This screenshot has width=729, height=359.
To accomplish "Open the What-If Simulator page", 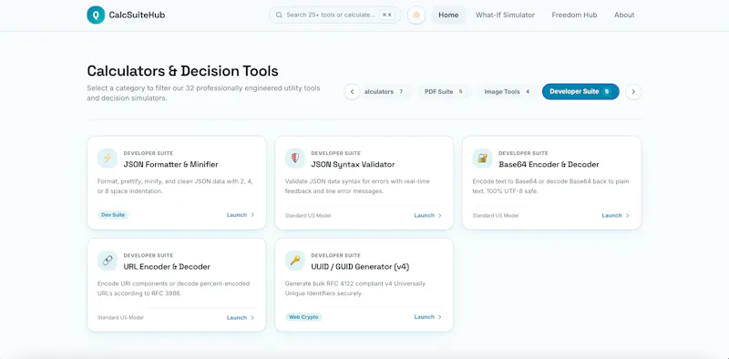I will point(505,15).
